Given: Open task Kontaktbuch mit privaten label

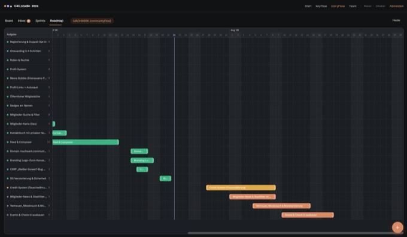Looking at the screenshot, I should click(28, 133).
